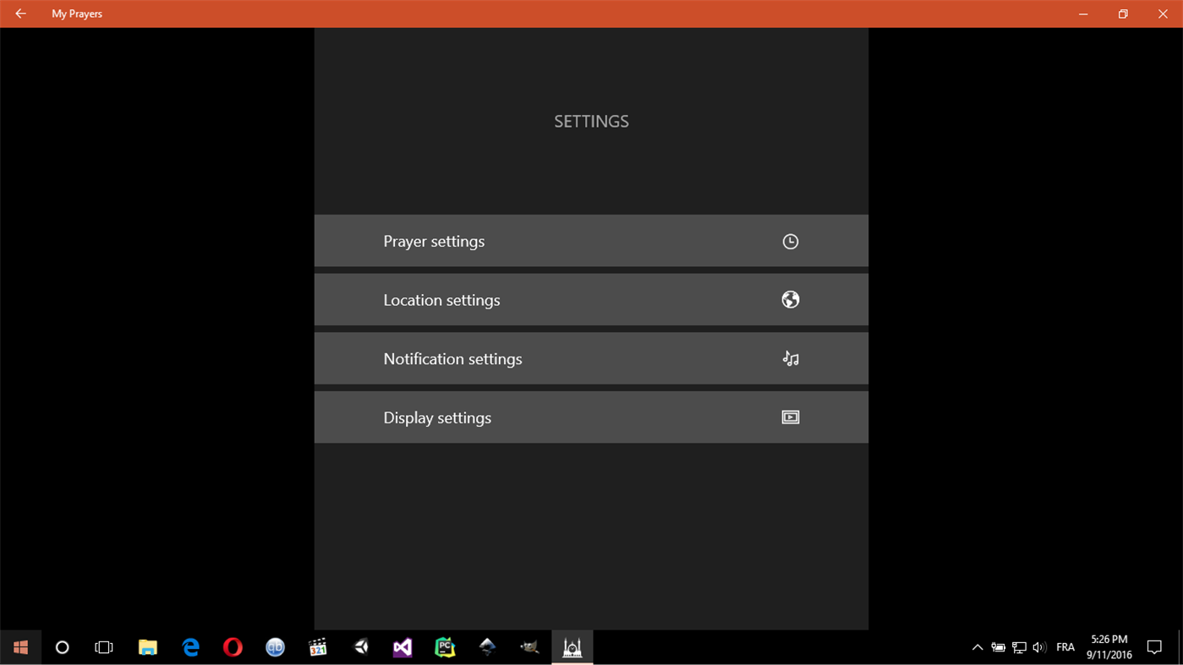This screenshot has height=665, width=1183.
Task: Click the back arrow in My Prayers title bar
Action: tap(20, 14)
